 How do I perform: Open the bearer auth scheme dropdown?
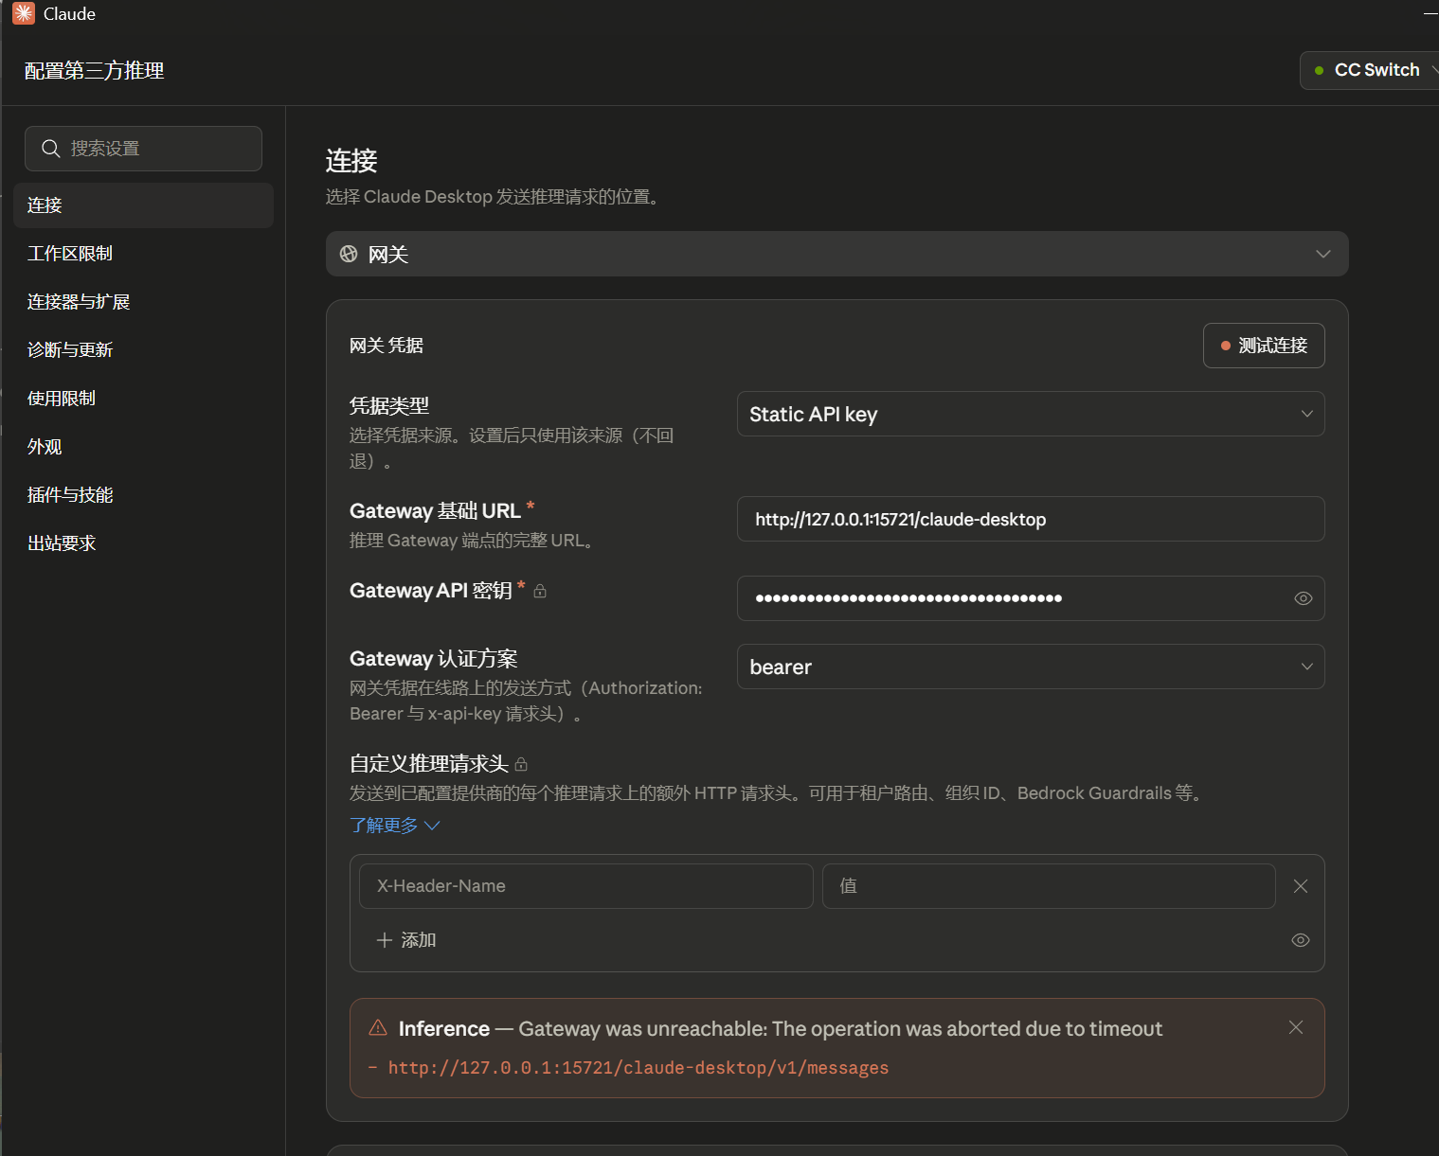(1031, 667)
